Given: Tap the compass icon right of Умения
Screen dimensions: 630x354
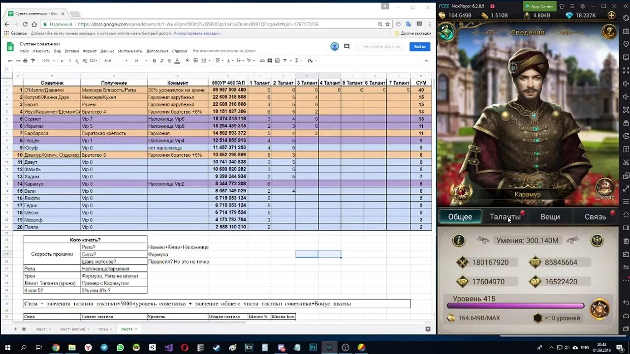Looking at the screenshot, I should coord(597,240).
